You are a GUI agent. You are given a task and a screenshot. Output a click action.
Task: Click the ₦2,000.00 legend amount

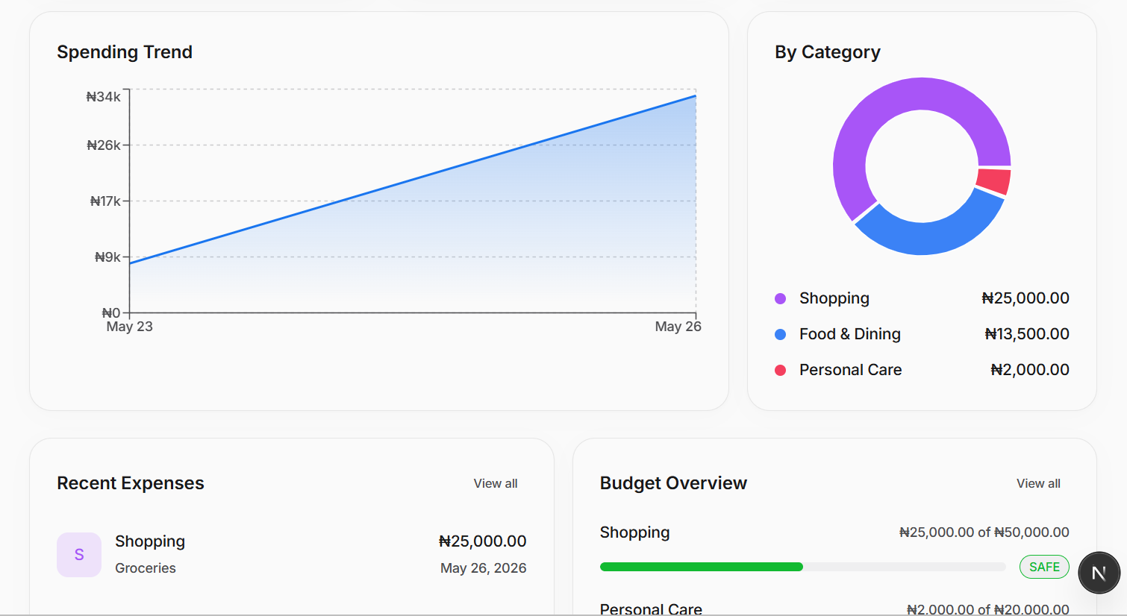coord(1030,370)
